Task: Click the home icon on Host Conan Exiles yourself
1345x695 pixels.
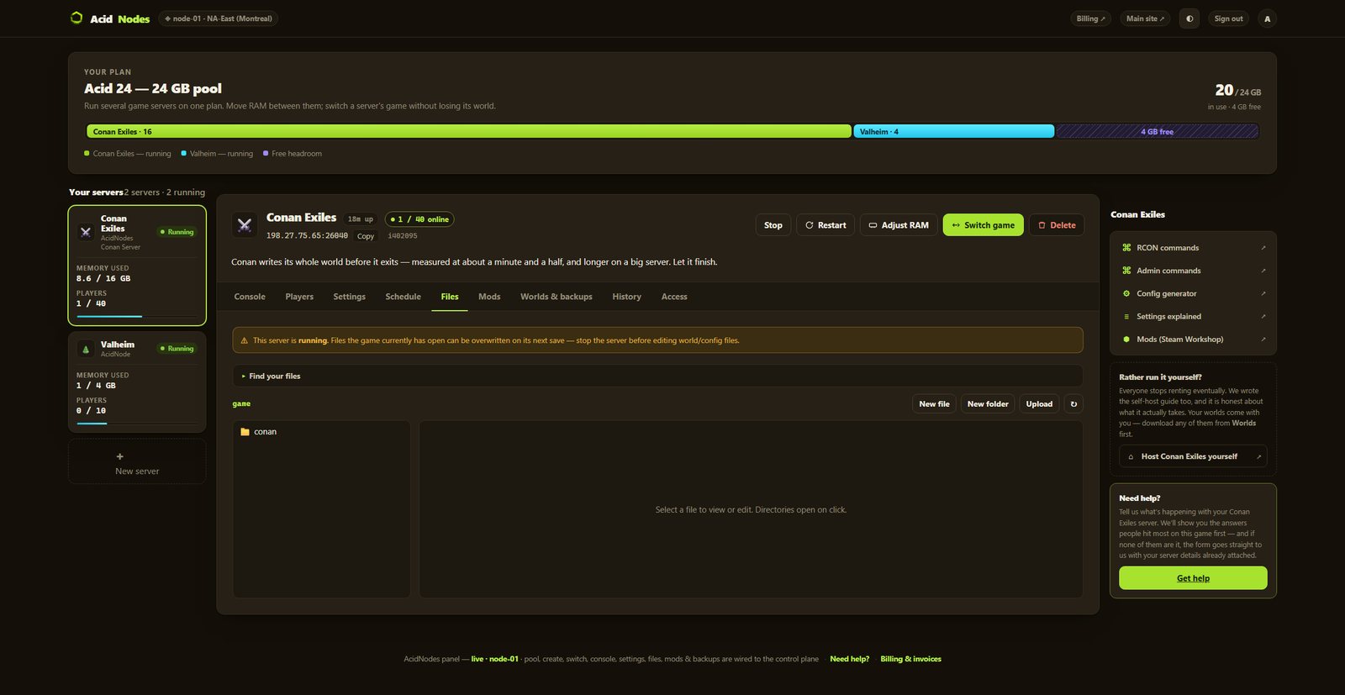Action: pyautogui.click(x=1131, y=456)
